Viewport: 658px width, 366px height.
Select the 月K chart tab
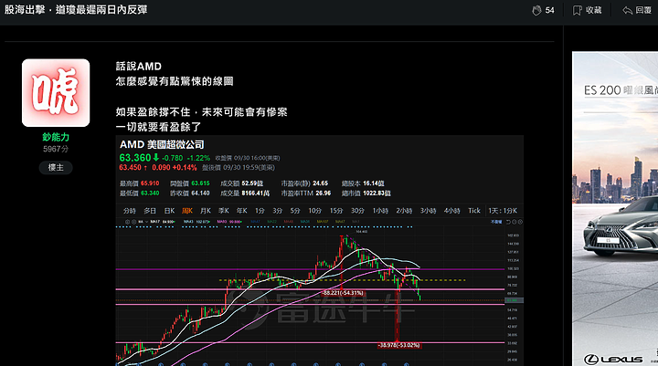pyautogui.click(x=206, y=211)
